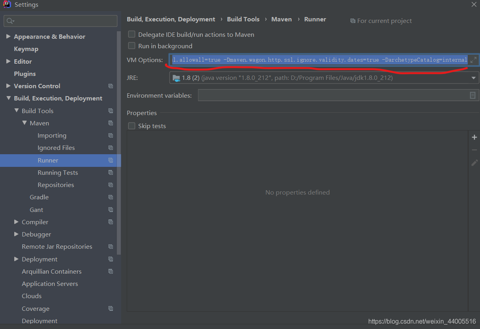Screen dimensions: 480x329
Task: Open Arquillian Containers settings
Action: [x=51, y=271]
